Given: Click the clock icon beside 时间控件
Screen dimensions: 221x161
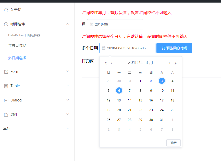Looking at the screenshot, I should click(6, 24).
